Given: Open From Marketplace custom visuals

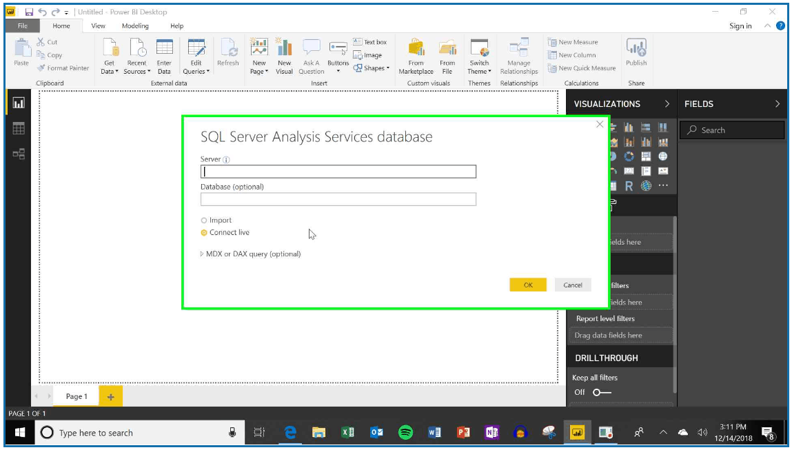Looking at the screenshot, I should click(416, 48).
